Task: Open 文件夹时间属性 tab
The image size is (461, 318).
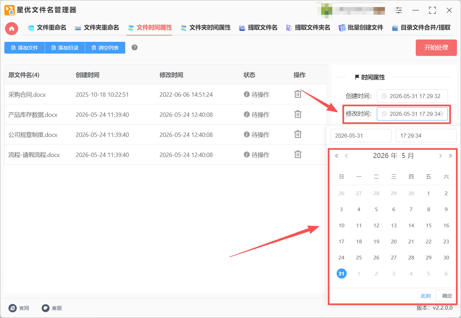Action: (206, 28)
